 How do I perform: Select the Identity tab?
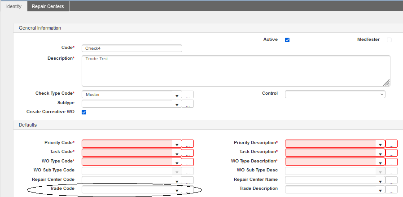13,6
